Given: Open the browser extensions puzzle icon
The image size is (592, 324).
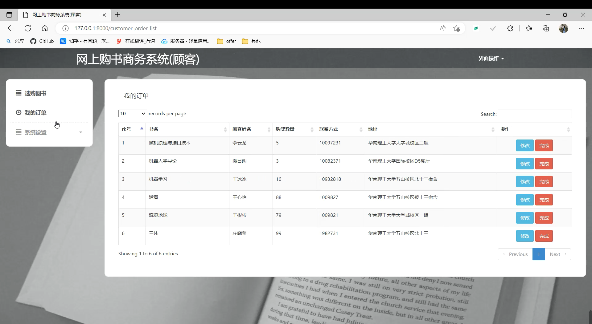Looking at the screenshot, I should [x=510, y=28].
